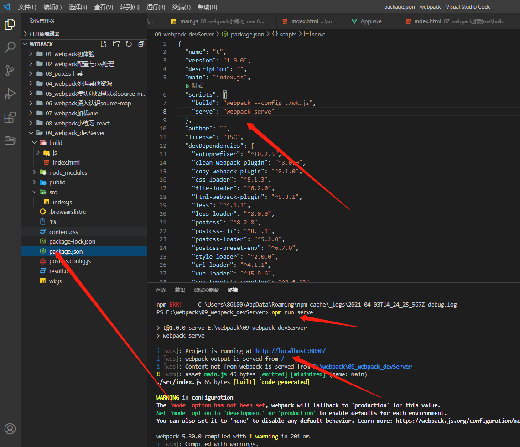Open the Search view in the activity bar
Image resolution: width=520 pixels, height=447 pixels.
coord(10,47)
